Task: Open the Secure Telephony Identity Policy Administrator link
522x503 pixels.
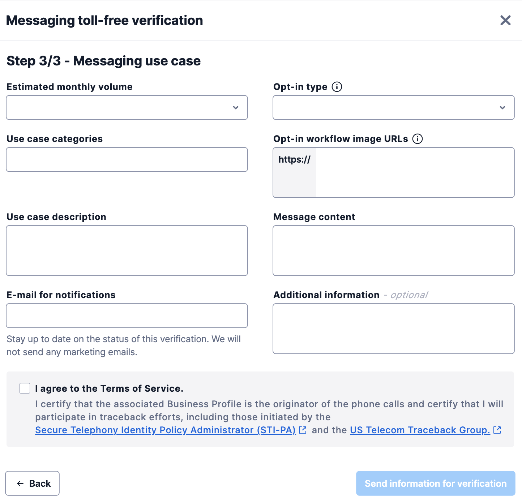Action: click(x=164, y=430)
